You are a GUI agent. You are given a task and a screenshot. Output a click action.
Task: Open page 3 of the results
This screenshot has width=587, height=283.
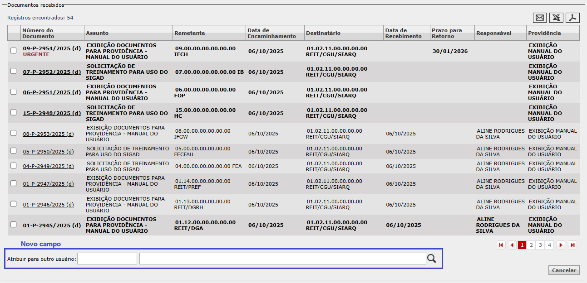(540, 245)
